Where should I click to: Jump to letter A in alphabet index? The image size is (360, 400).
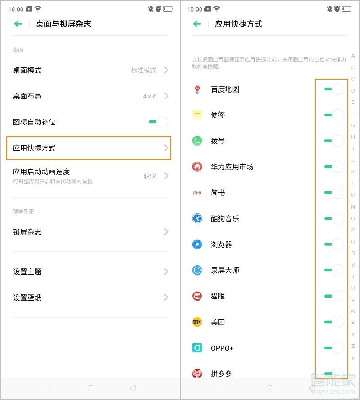tap(353, 56)
